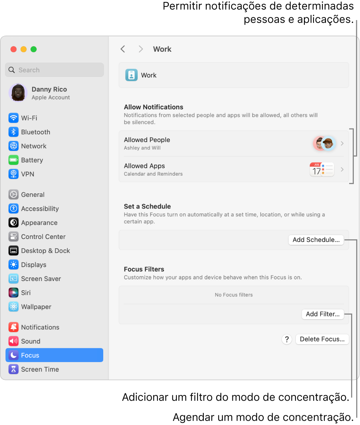Select Screen Saver label in sidebar
The image size is (360, 425).
(x=41, y=279)
